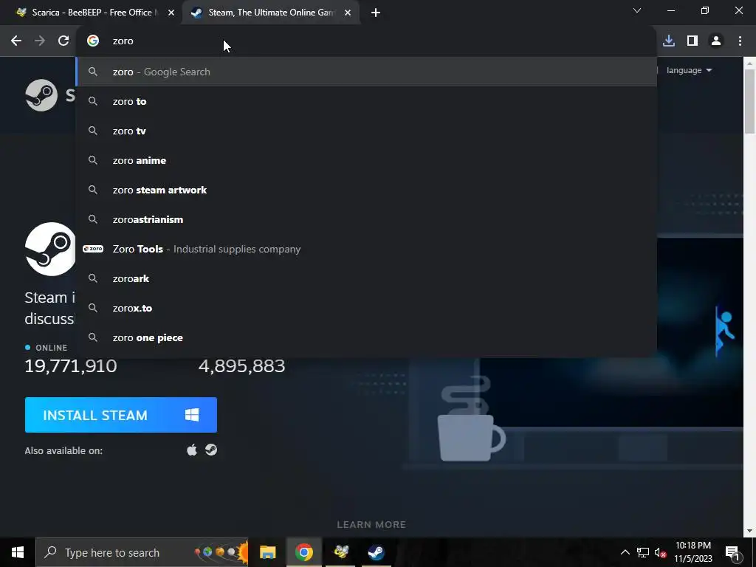
Task: Pick the 'zoro anime' suggestion
Action: [366, 160]
